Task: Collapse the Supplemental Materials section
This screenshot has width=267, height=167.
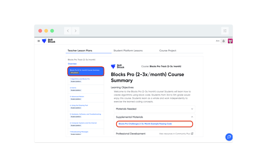Action: (192, 117)
